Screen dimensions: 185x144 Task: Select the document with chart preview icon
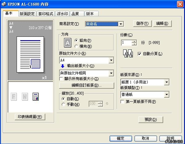pyautogui.click(x=35, y=97)
